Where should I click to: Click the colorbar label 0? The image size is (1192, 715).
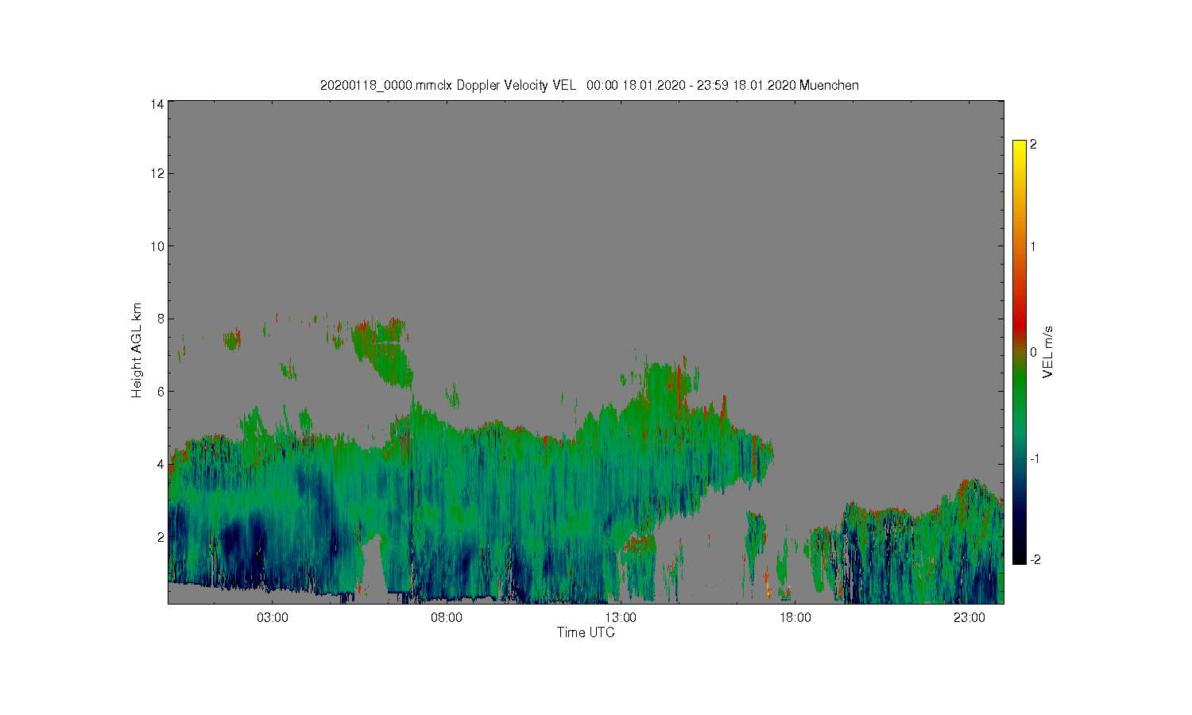(x=1033, y=353)
